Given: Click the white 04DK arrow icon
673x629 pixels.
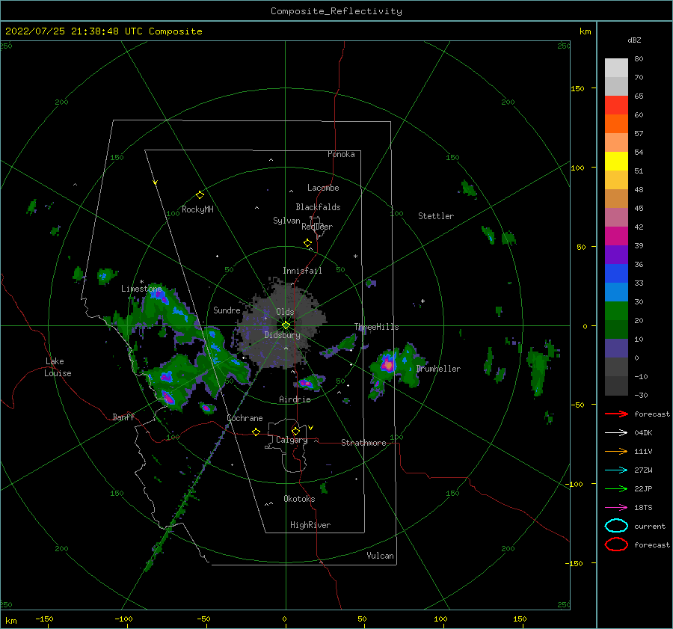Looking at the screenshot, I should coord(616,433).
